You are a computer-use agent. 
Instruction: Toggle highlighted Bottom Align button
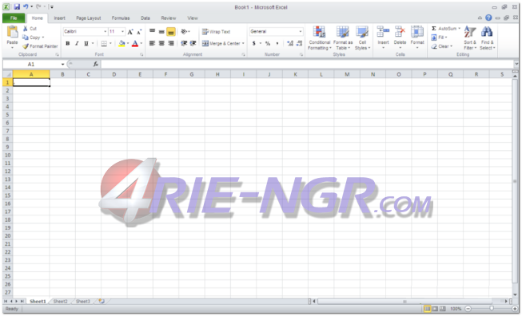171,32
